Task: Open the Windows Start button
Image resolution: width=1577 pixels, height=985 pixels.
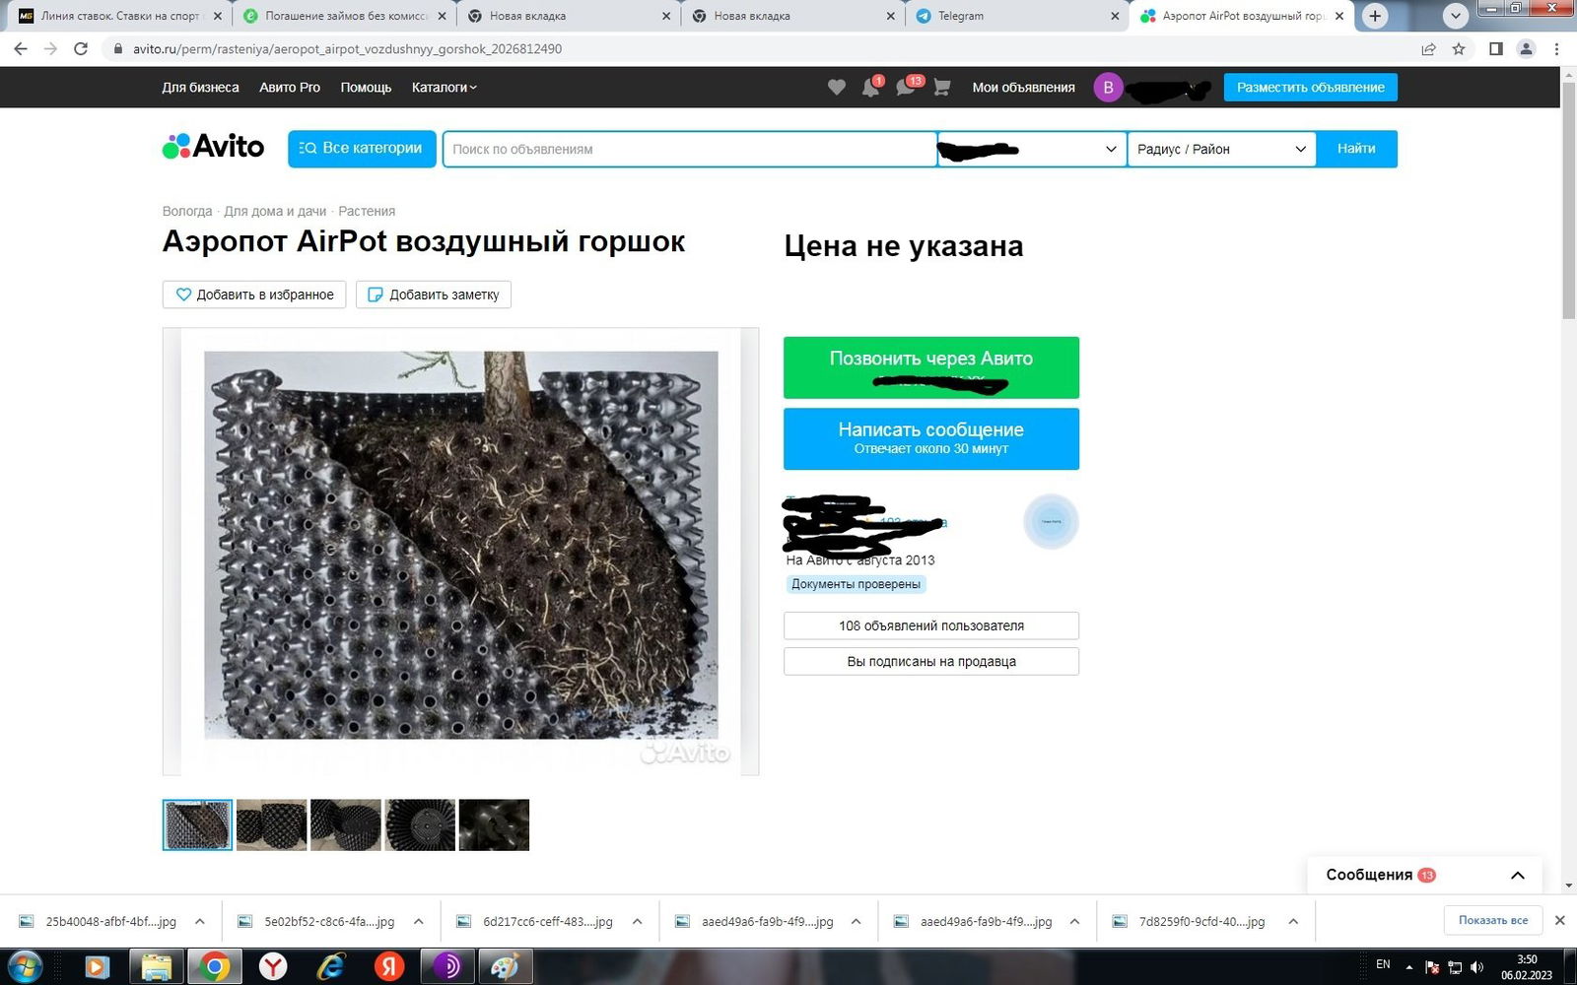Action: pos(25,966)
